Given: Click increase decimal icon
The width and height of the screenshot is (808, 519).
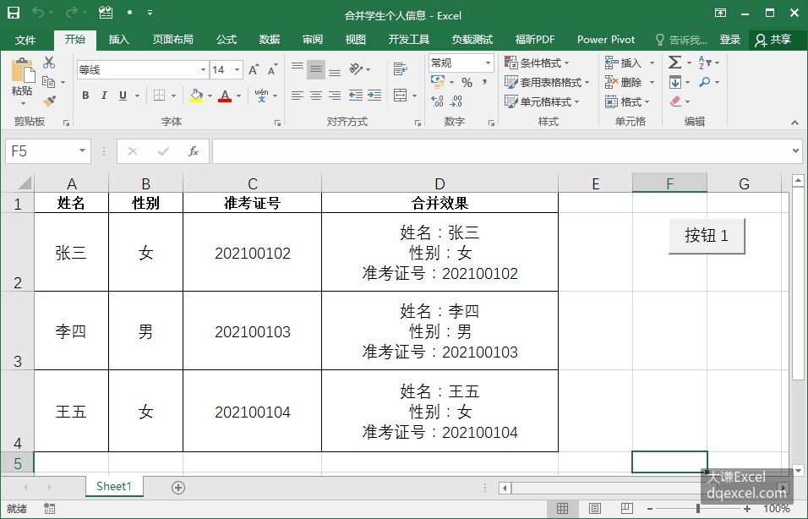Looking at the screenshot, I should [437, 101].
